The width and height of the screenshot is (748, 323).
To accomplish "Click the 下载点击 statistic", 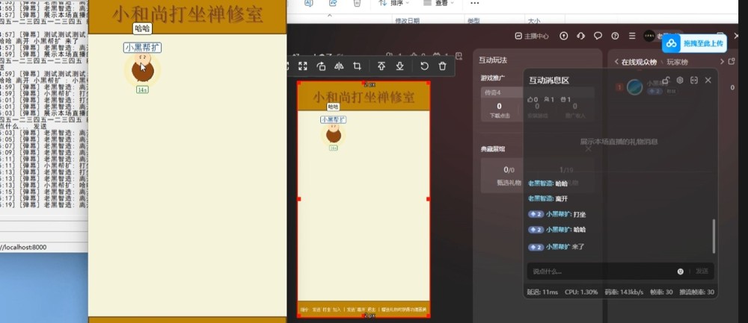I will [500, 110].
